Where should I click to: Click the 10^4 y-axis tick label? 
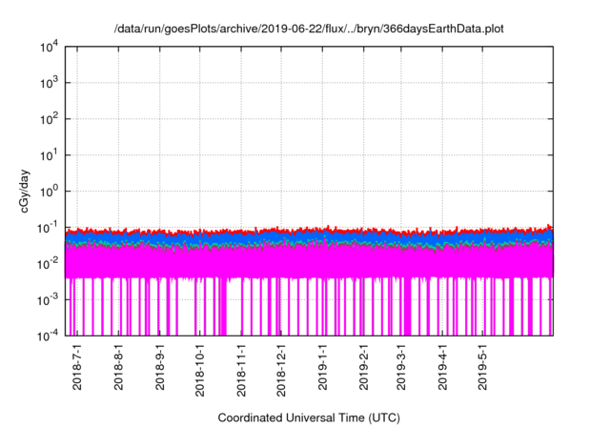click(50, 47)
